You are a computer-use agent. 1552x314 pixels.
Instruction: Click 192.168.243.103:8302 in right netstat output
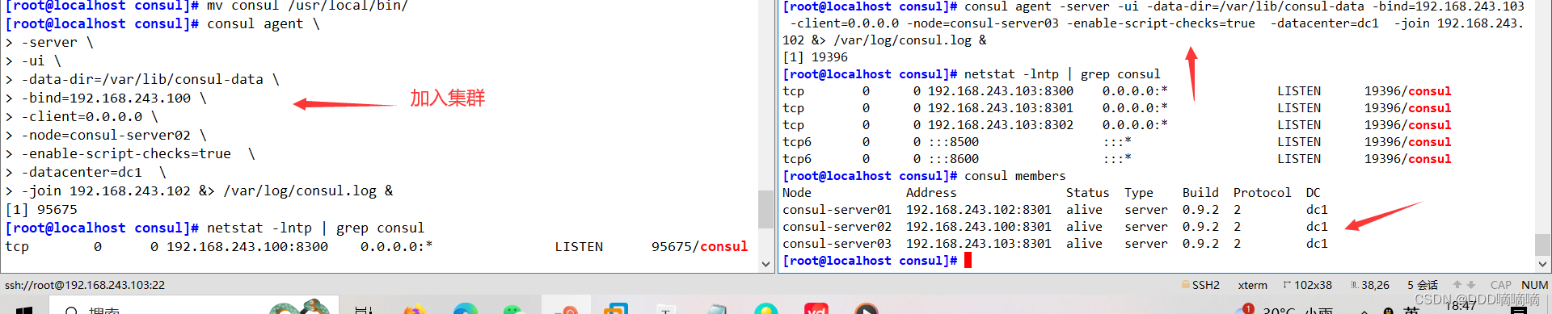pyautogui.click(x=1000, y=125)
